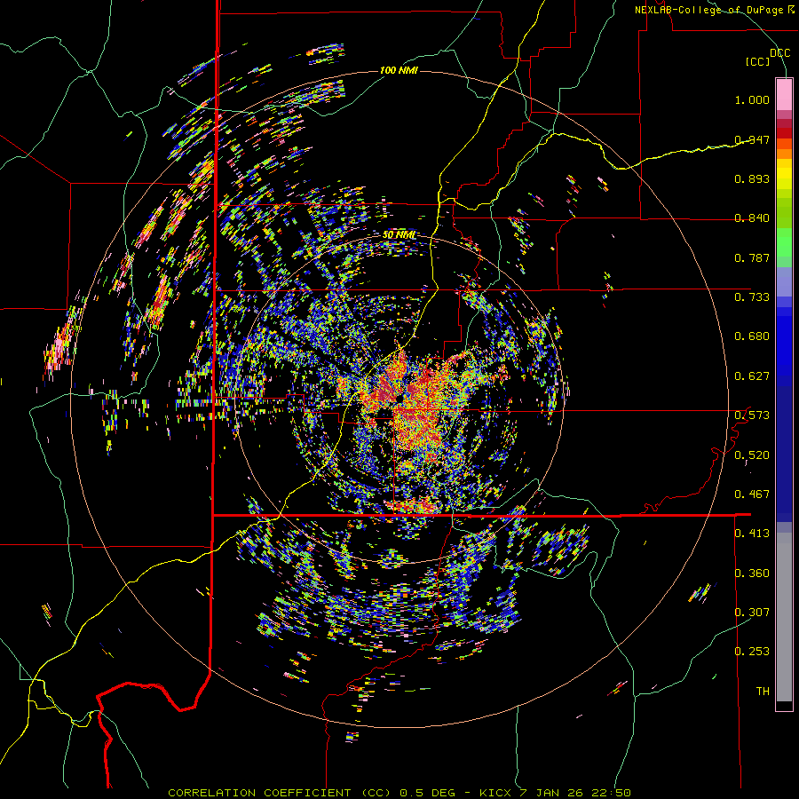Click the 0.893 scale value
The width and height of the screenshot is (799, 799).
[752, 178]
